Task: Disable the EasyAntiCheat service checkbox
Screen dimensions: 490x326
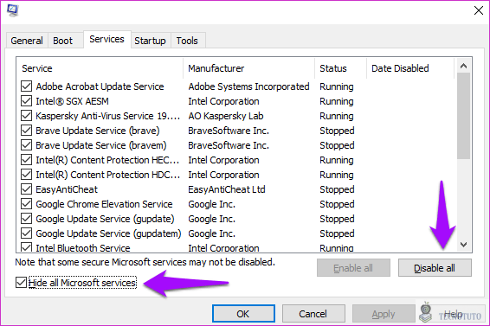Action: (26, 189)
